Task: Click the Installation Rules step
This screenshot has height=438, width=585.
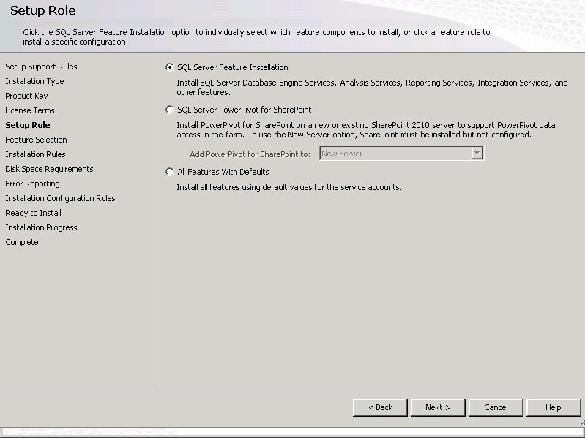Action: (35, 154)
